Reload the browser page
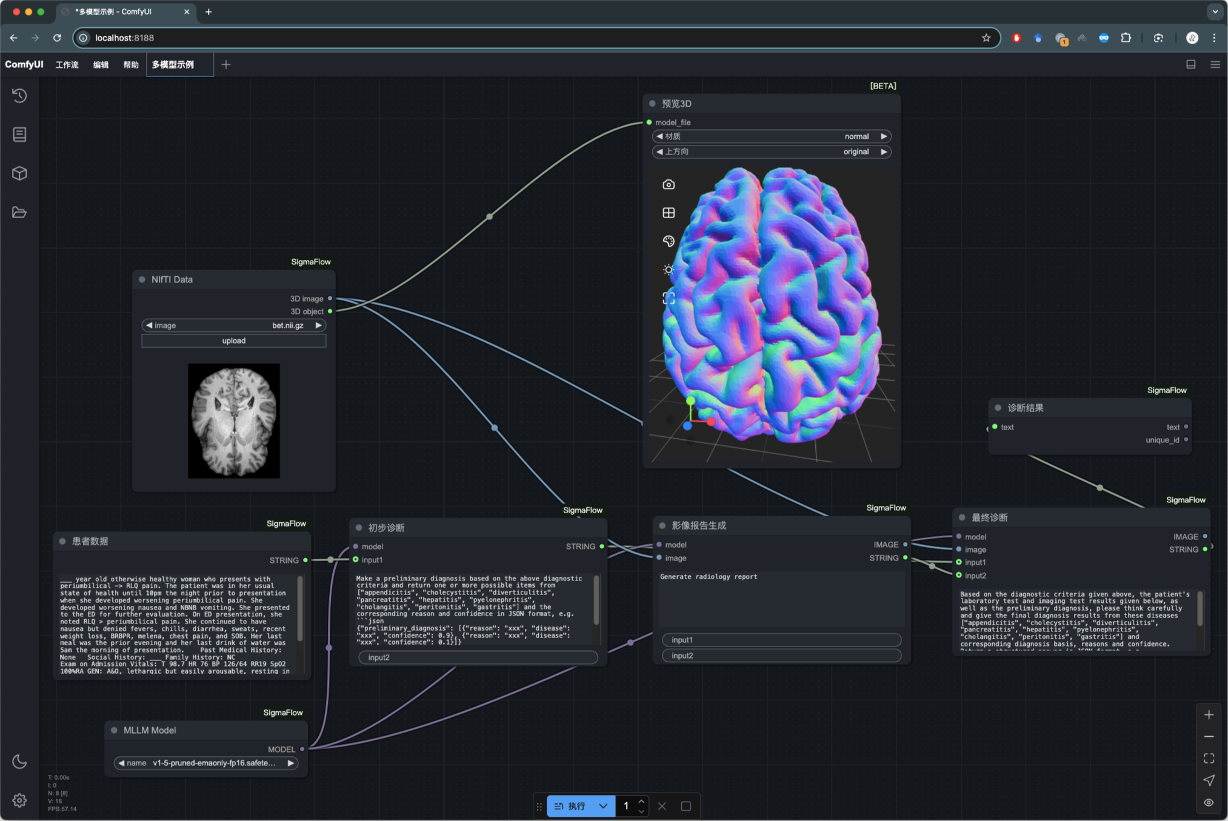This screenshot has width=1228, height=821. click(x=57, y=38)
